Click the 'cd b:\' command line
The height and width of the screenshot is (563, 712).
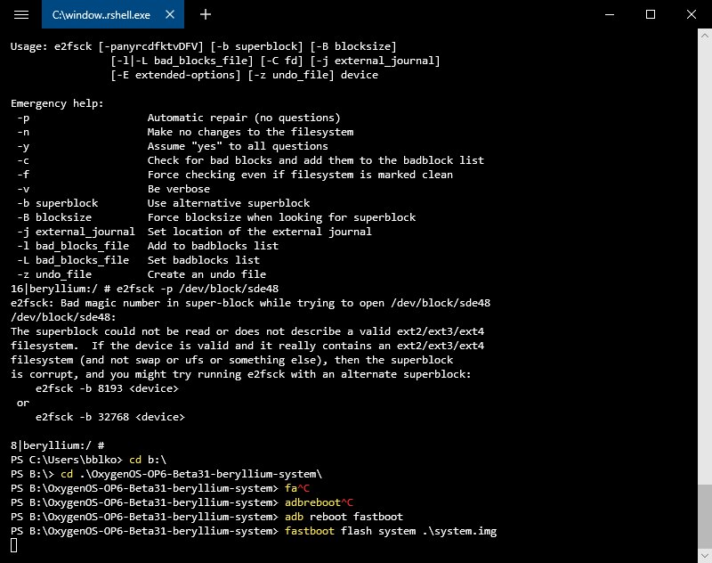(148, 460)
